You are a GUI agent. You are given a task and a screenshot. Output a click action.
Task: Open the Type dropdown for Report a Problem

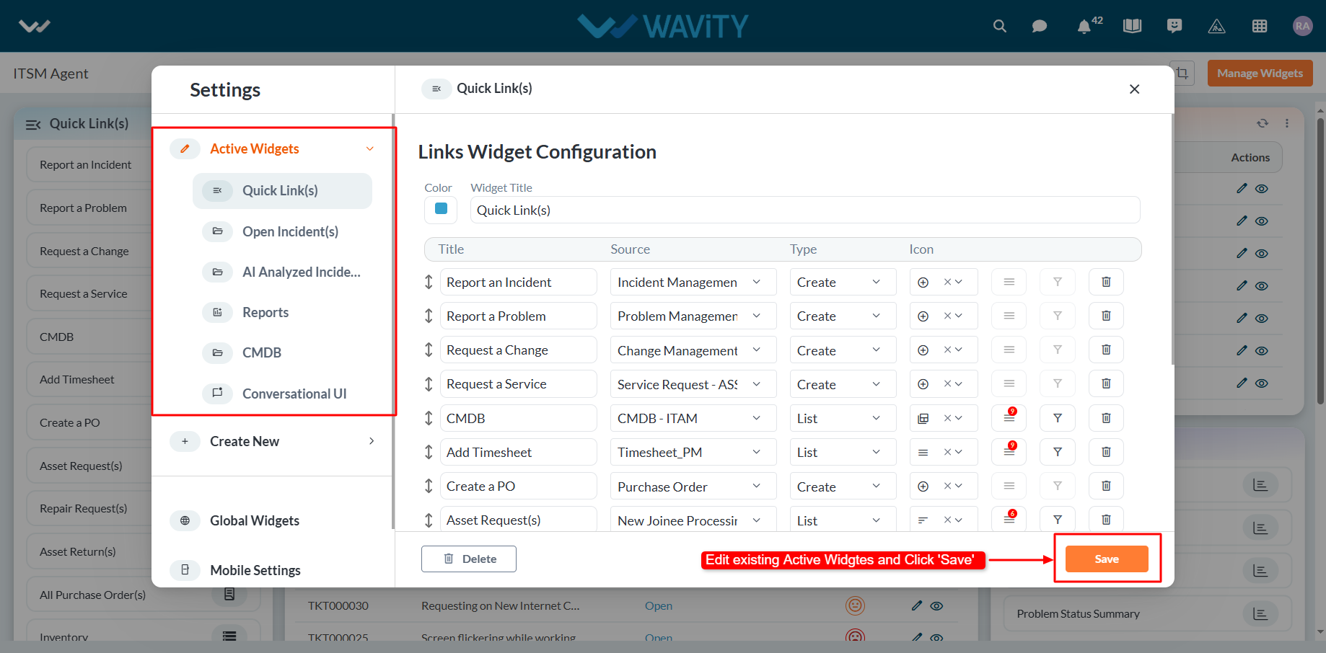pyautogui.click(x=843, y=316)
